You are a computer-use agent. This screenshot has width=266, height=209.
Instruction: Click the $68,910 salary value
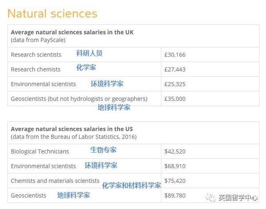pos(175,166)
